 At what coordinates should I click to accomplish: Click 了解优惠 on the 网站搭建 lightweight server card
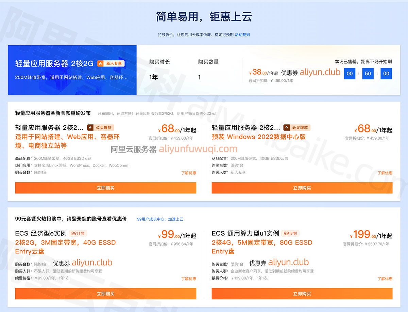pyautogui.click(x=188, y=173)
